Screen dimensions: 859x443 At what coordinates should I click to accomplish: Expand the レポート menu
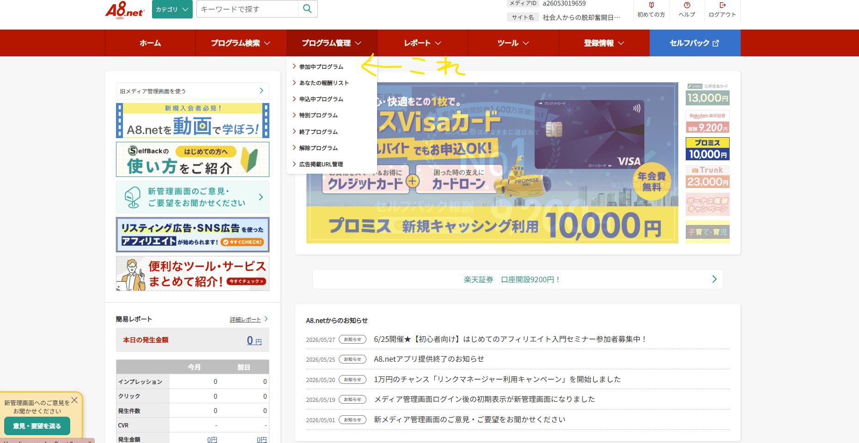click(422, 43)
